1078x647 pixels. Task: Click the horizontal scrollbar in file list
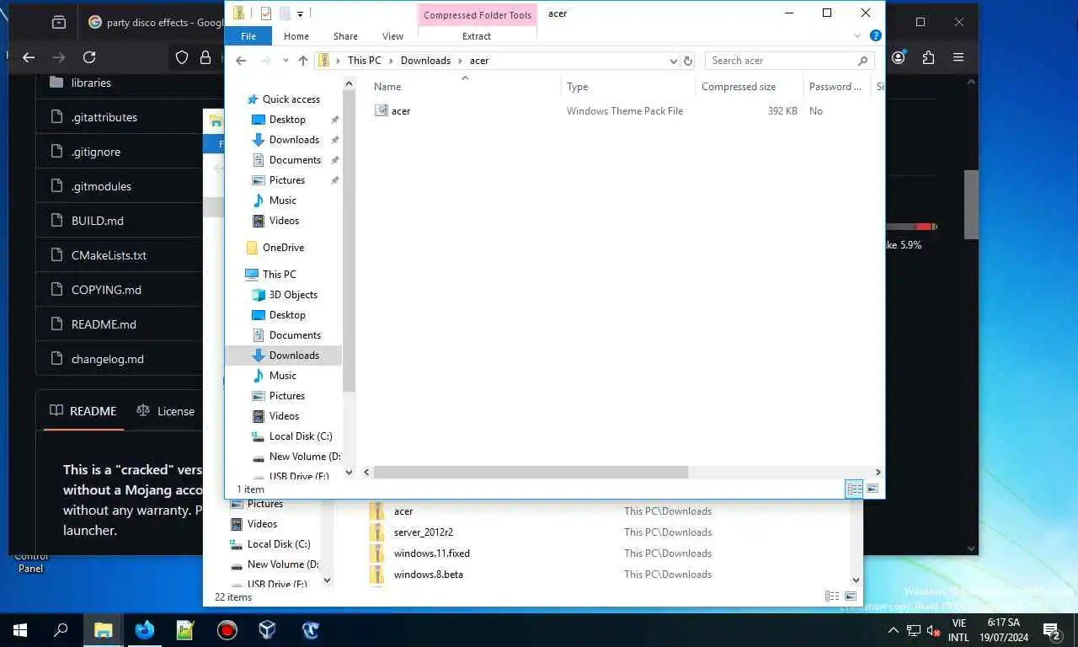[531, 473]
